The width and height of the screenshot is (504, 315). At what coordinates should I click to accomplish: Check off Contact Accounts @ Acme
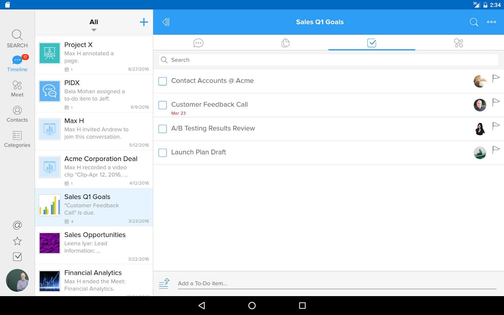coord(163,81)
